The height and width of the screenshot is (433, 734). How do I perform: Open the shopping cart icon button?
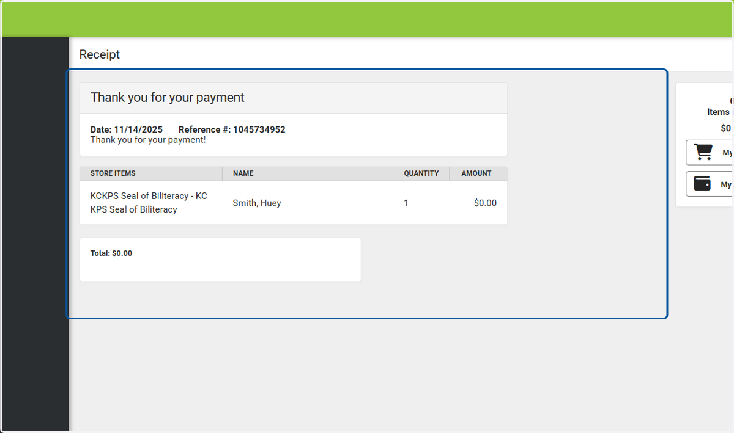[x=710, y=153]
